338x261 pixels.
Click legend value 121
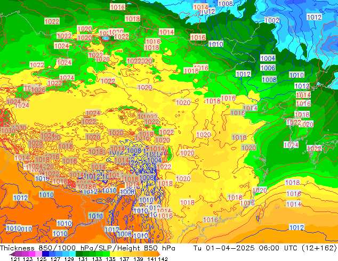click(x=15, y=259)
